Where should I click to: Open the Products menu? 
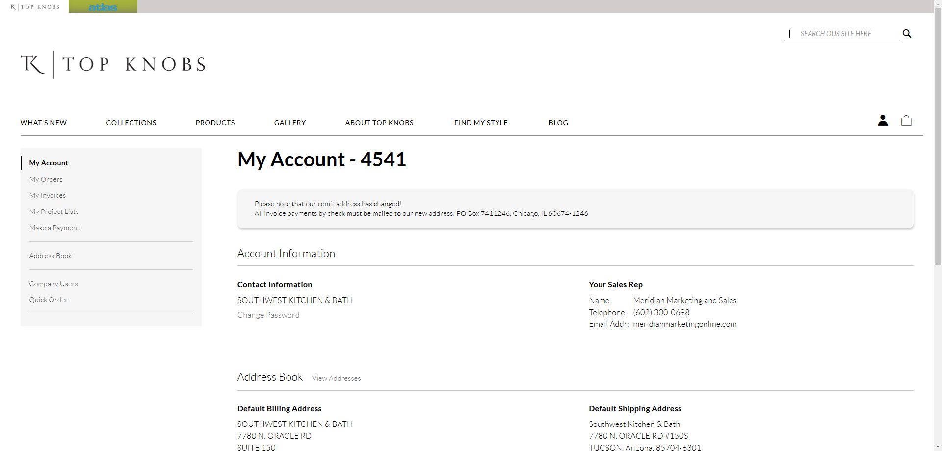215,123
